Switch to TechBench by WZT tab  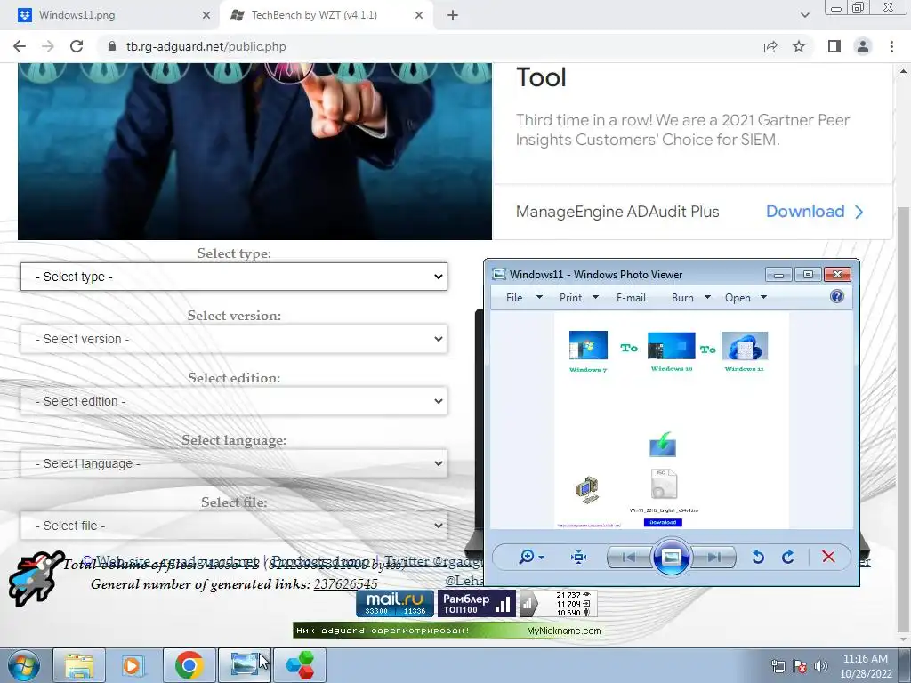coord(326,15)
